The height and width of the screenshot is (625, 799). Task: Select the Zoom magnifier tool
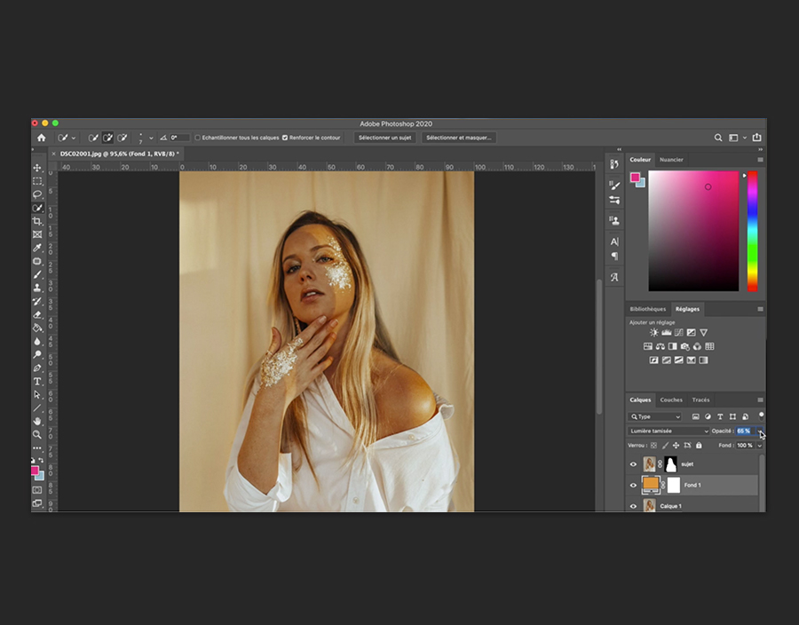point(37,434)
